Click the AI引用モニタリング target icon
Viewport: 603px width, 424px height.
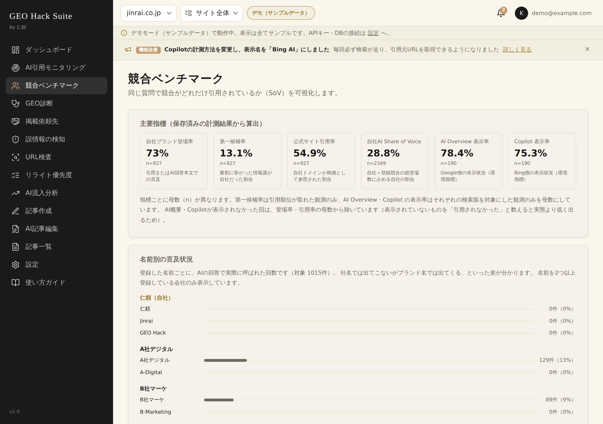[15, 68]
